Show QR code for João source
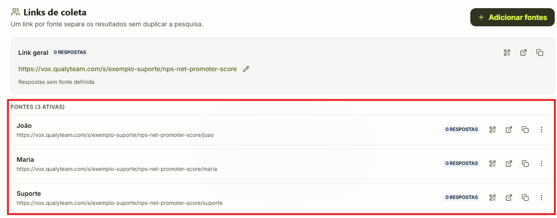Viewport: 557px width, 218px height. coord(493,130)
